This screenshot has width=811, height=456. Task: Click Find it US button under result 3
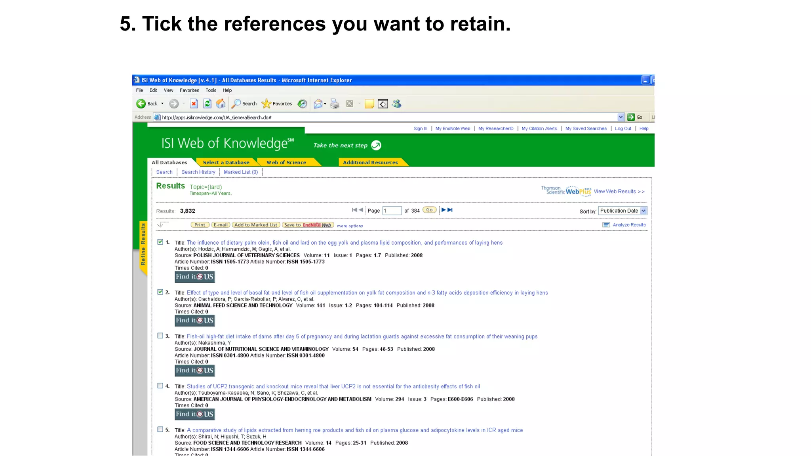(195, 370)
